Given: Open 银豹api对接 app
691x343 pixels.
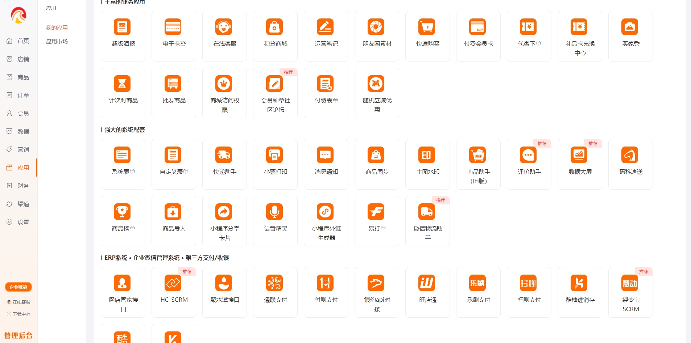Looking at the screenshot, I should (x=377, y=292).
